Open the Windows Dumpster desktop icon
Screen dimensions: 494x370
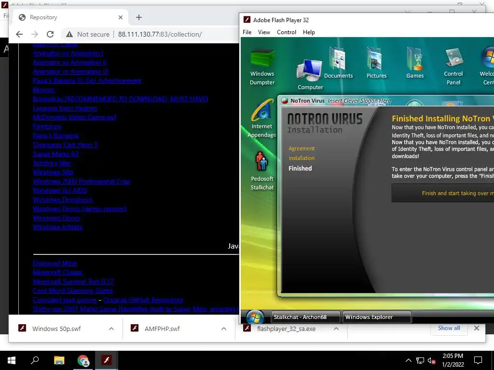(262, 66)
